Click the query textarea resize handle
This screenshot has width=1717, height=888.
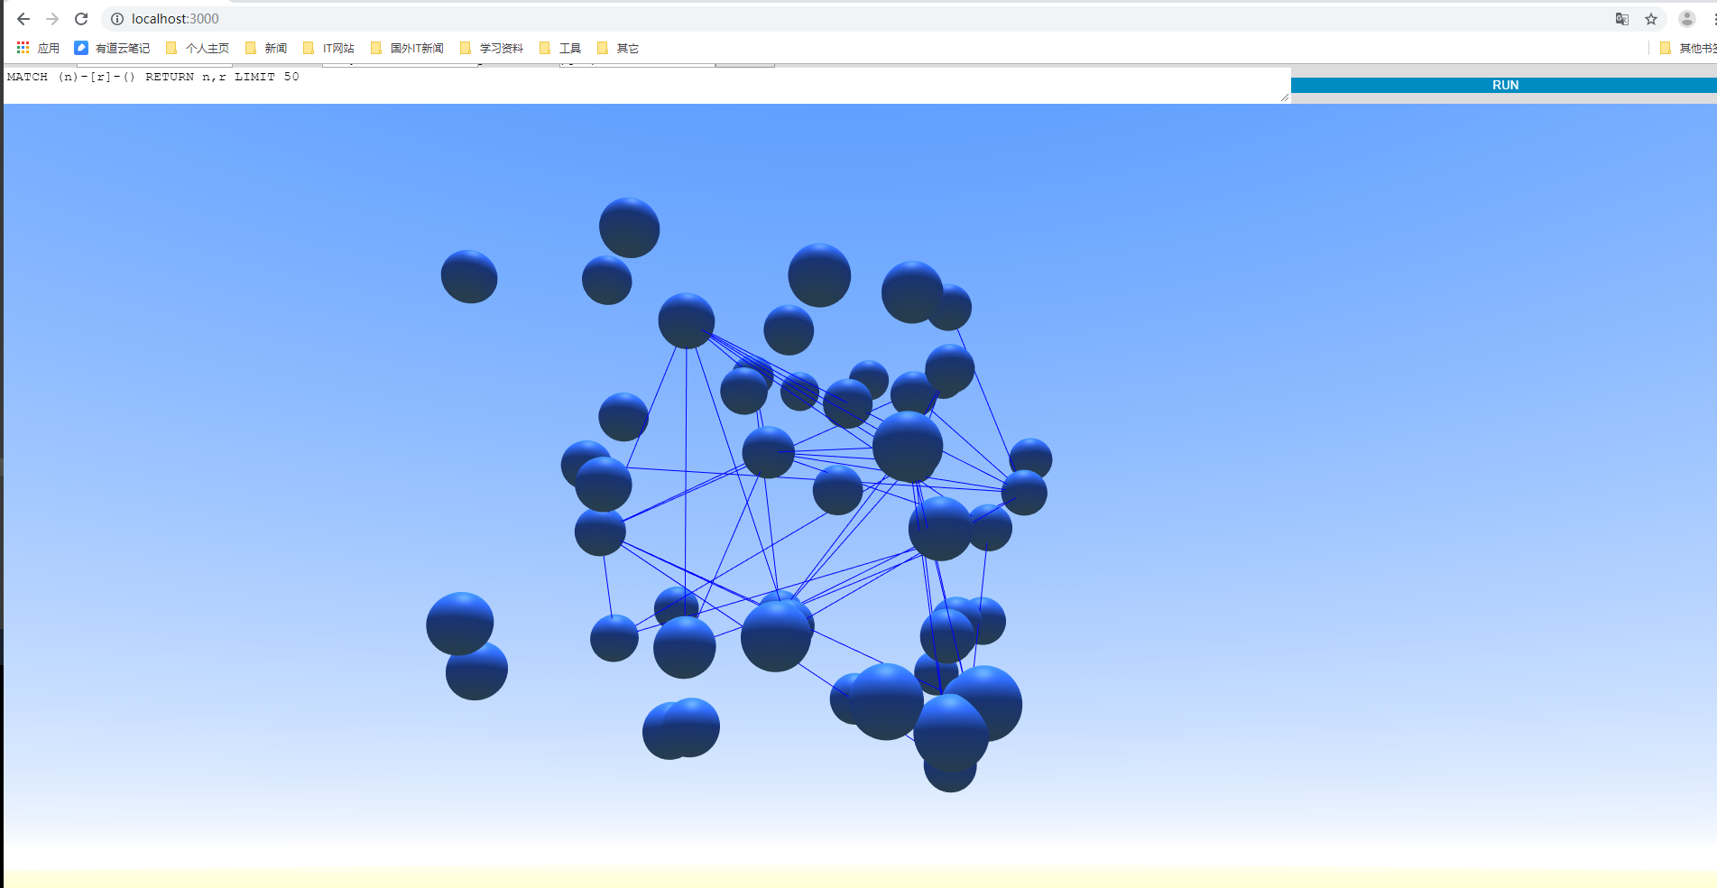click(x=1285, y=97)
